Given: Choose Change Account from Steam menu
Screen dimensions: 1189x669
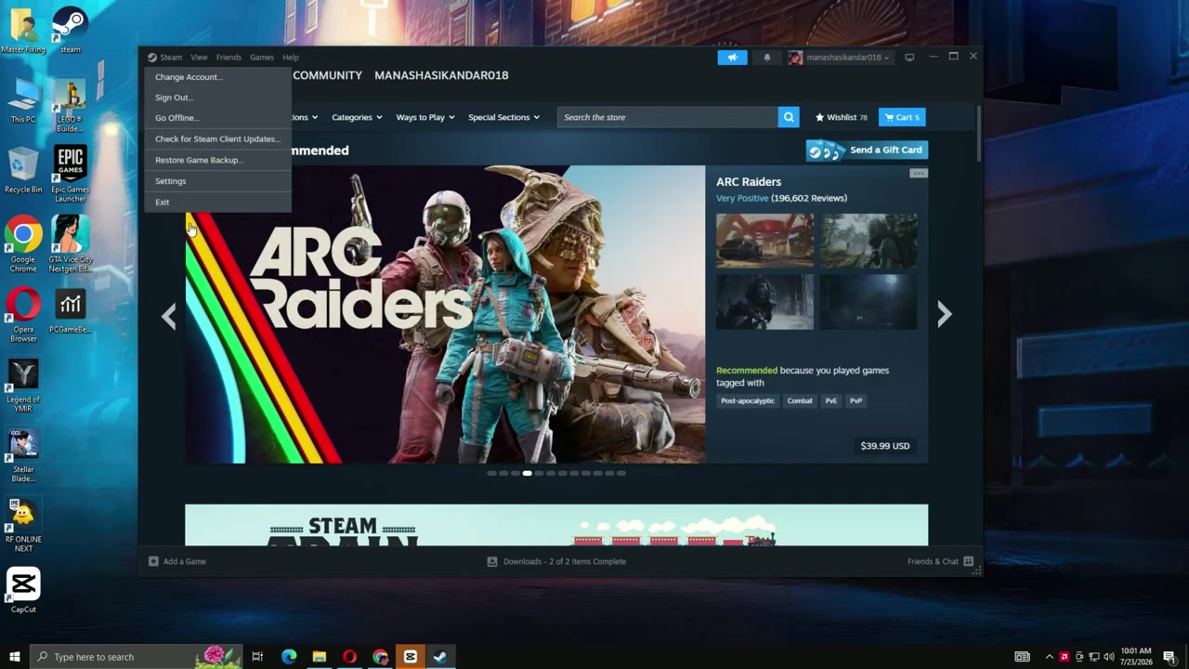Looking at the screenshot, I should click(217, 77).
